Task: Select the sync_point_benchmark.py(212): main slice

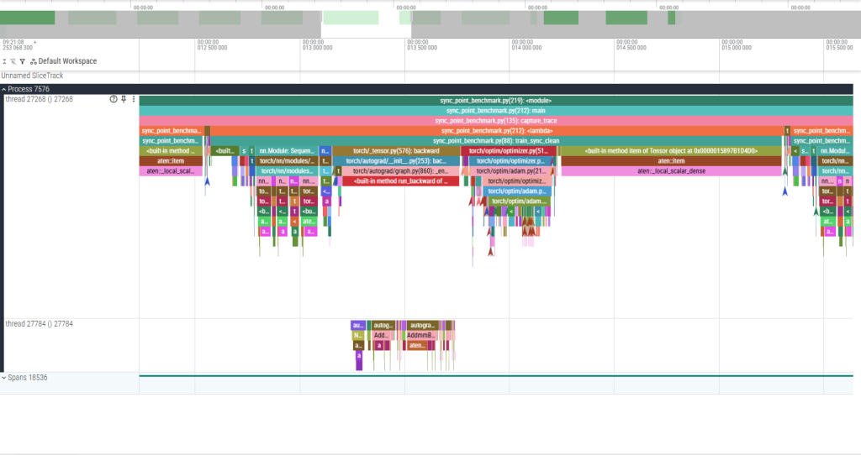Action: (x=495, y=111)
